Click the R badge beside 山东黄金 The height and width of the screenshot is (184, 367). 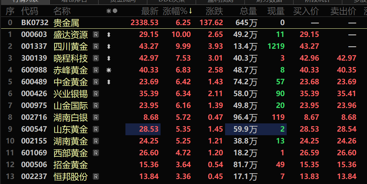(96, 129)
